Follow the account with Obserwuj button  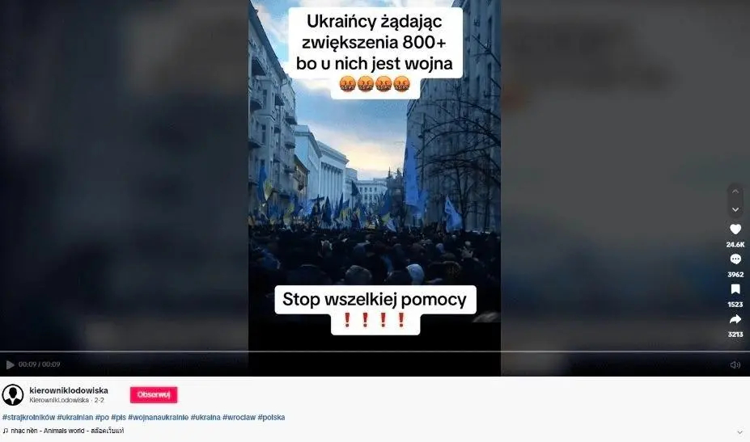point(154,394)
